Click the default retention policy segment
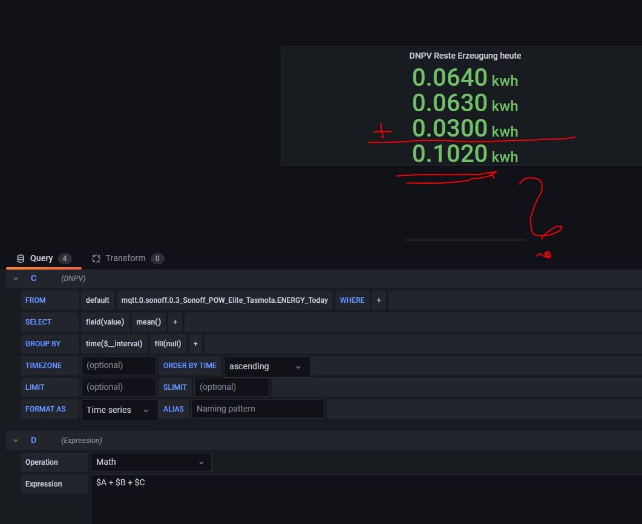Image resolution: width=642 pixels, height=524 pixels. coord(97,300)
